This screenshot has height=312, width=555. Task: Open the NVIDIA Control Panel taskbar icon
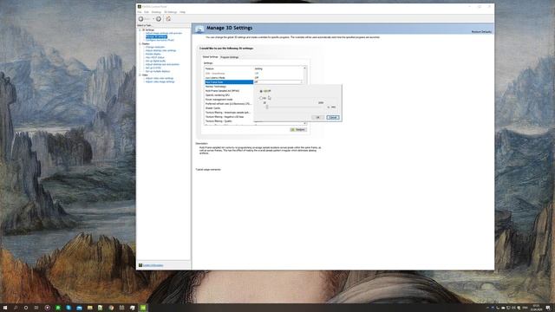click(143, 308)
